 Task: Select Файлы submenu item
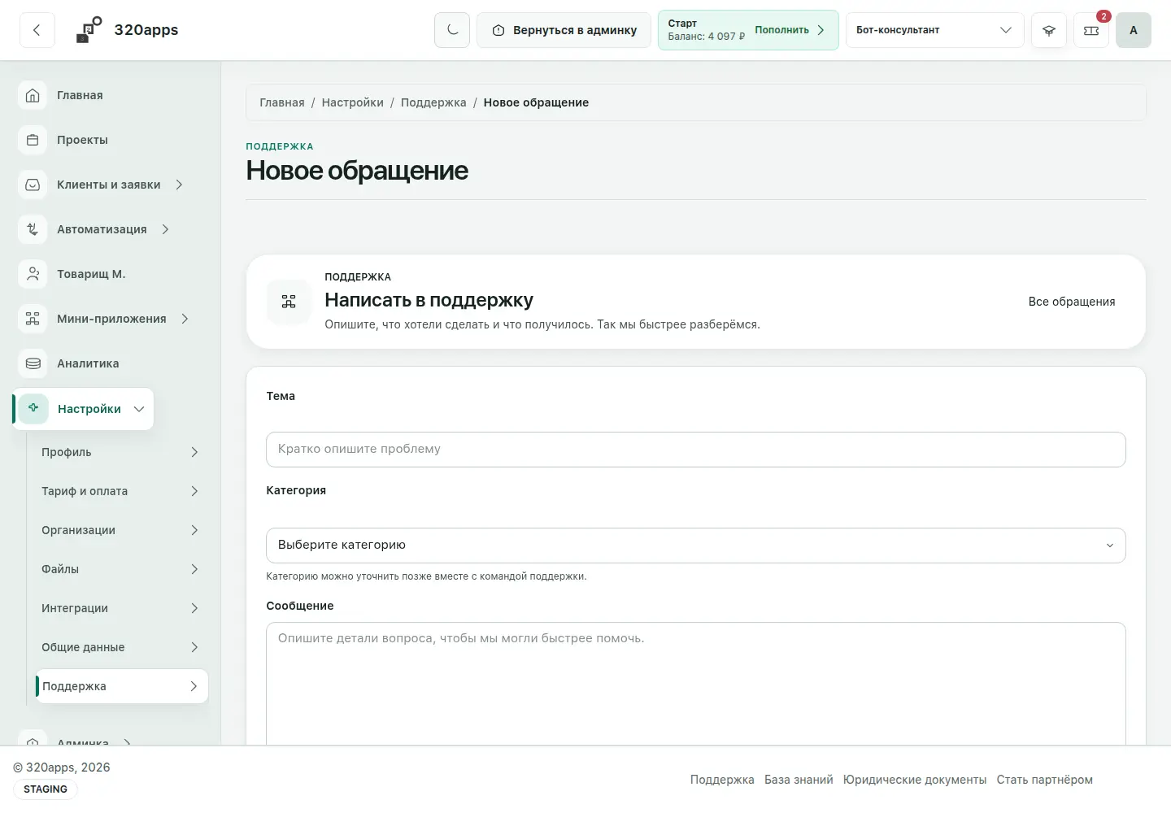[x=120, y=569]
